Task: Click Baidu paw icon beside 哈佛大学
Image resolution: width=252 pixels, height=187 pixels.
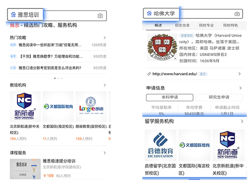Action: point(149,13)
